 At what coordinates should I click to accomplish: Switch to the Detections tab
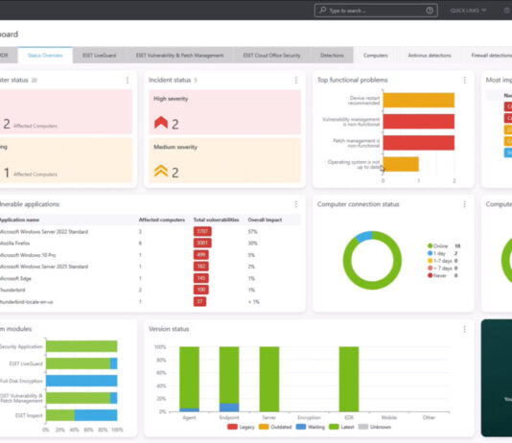pos(332,56)
